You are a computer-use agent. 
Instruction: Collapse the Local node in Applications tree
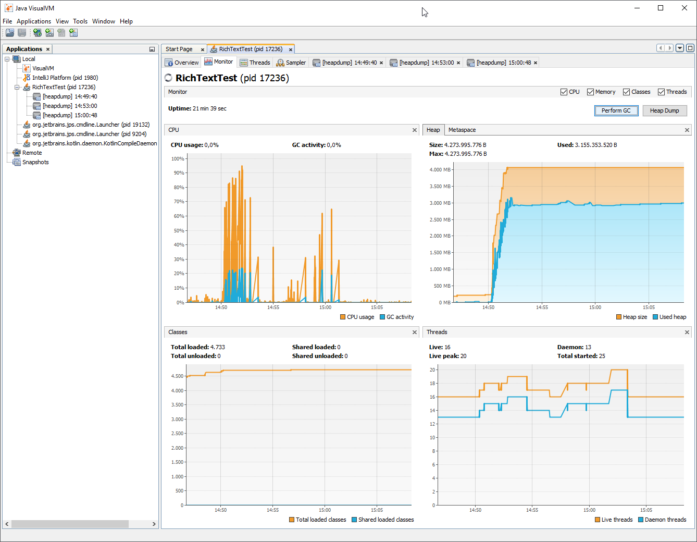pyautogui.click(x=7, y=58)
